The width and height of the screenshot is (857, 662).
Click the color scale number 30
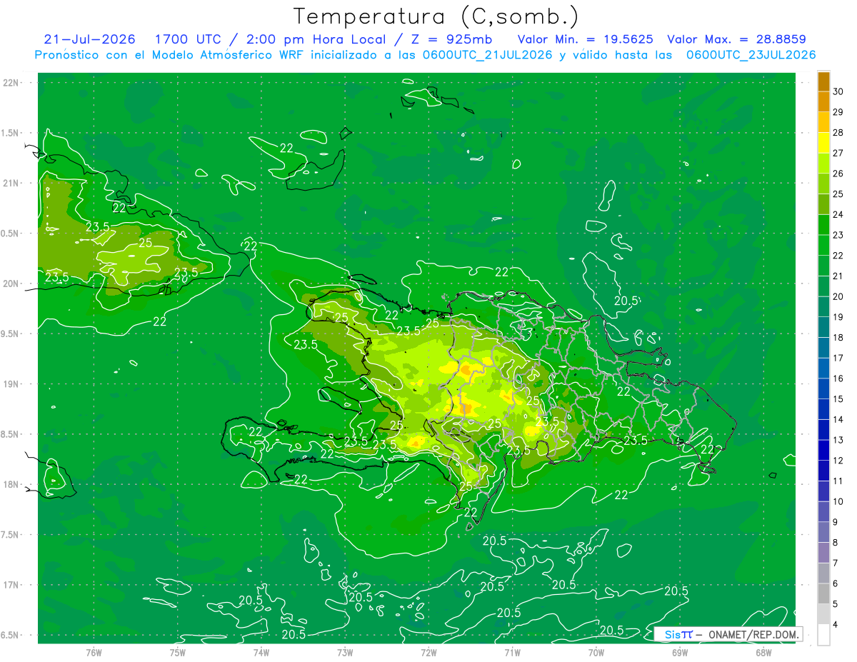(838, 91)
